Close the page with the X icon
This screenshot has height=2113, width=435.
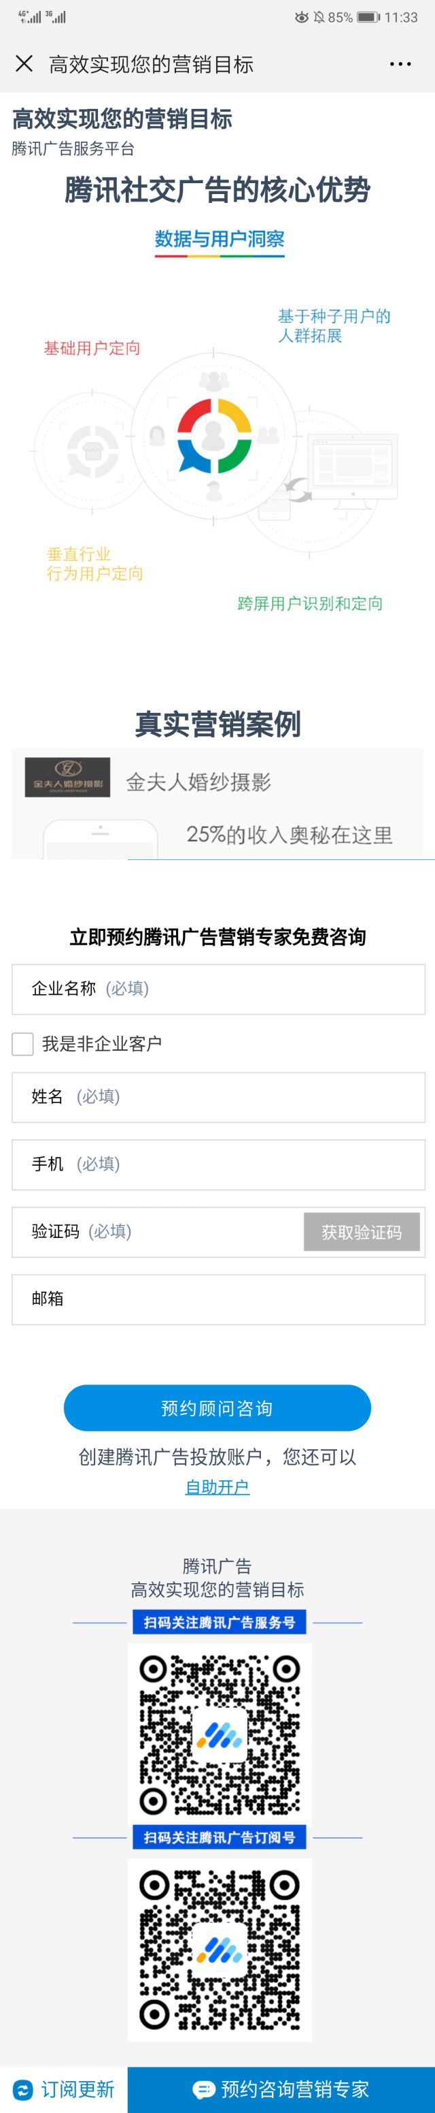click(x=24, y=64)
